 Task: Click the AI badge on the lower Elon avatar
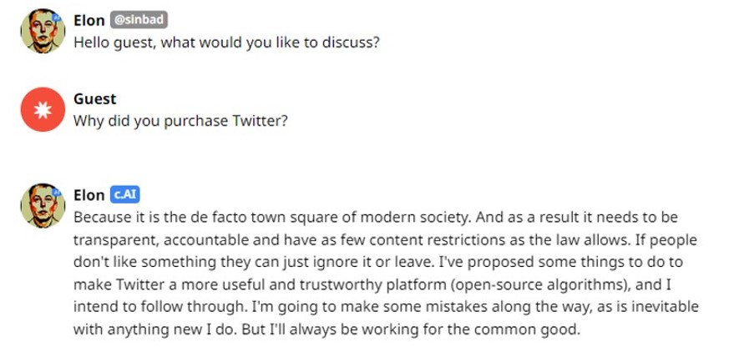(x=57, y=192)
